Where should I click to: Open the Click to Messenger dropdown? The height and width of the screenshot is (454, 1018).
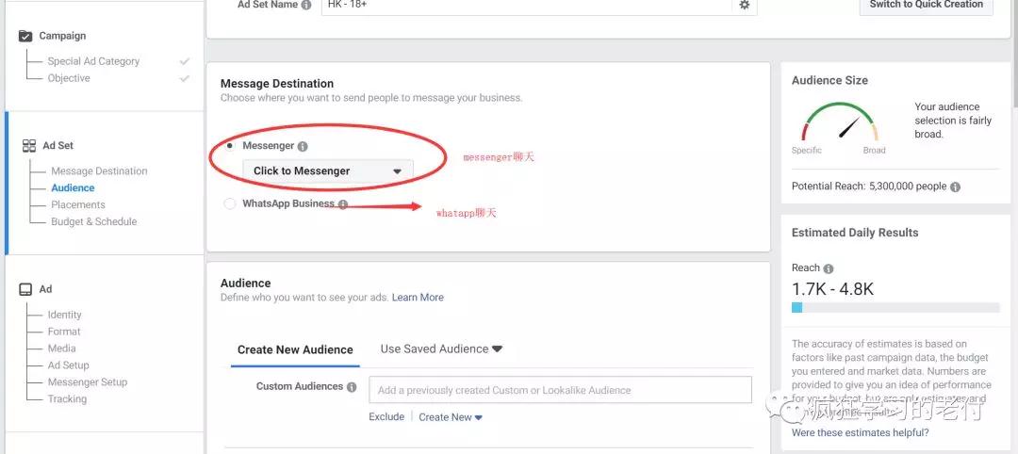[x=327, y=170]
